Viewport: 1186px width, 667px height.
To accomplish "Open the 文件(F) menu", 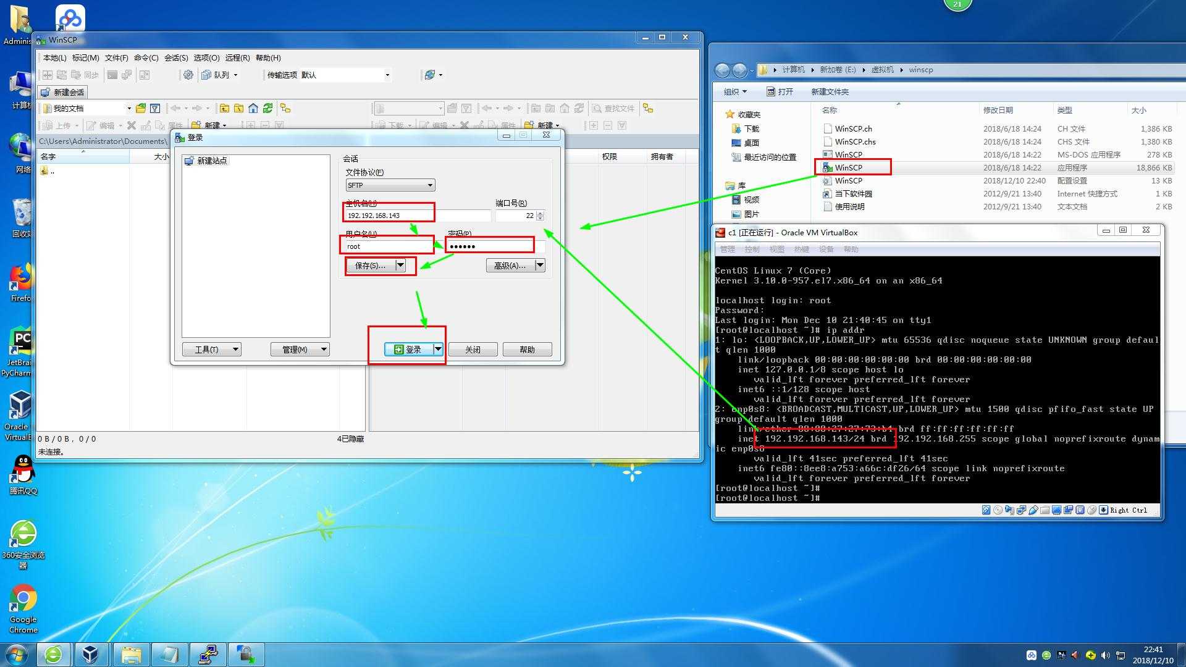I will pos(116,57).
